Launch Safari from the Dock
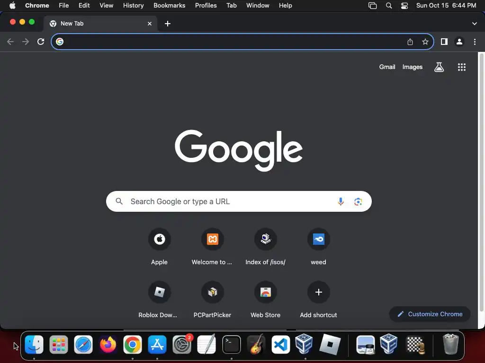 pos(83,345)
